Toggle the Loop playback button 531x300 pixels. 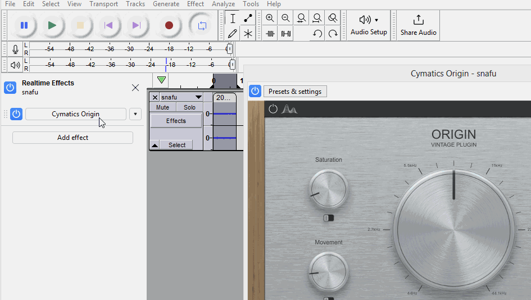[202, 25]
